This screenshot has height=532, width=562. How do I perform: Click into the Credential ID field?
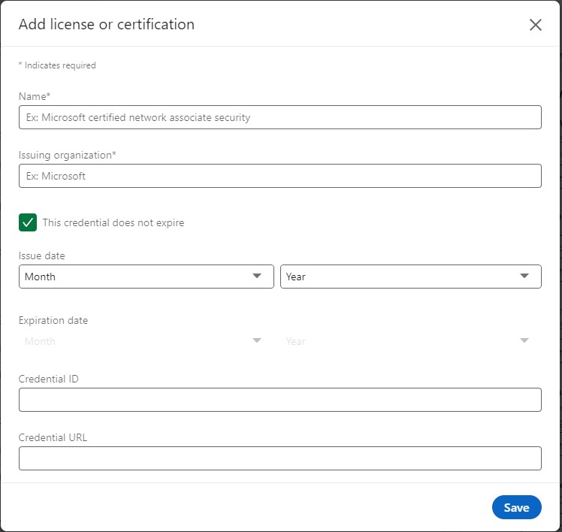(x=280, y=399)
